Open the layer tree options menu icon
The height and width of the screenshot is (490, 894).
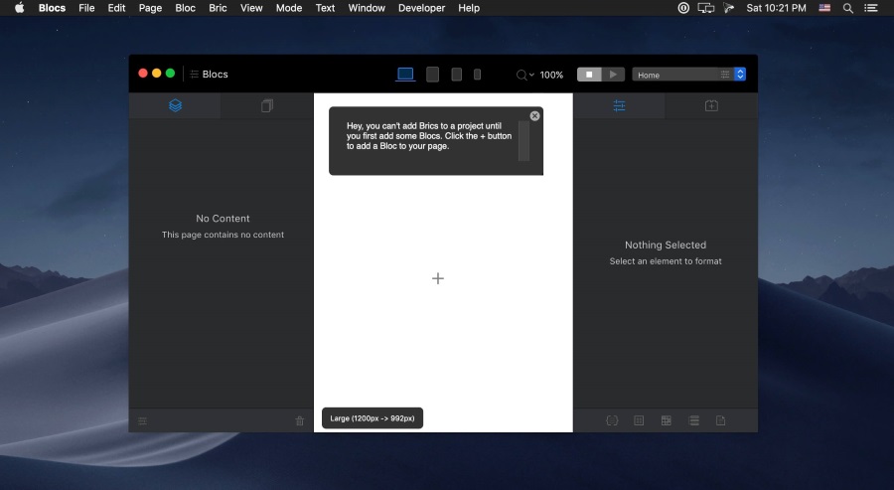click(142, 421)
